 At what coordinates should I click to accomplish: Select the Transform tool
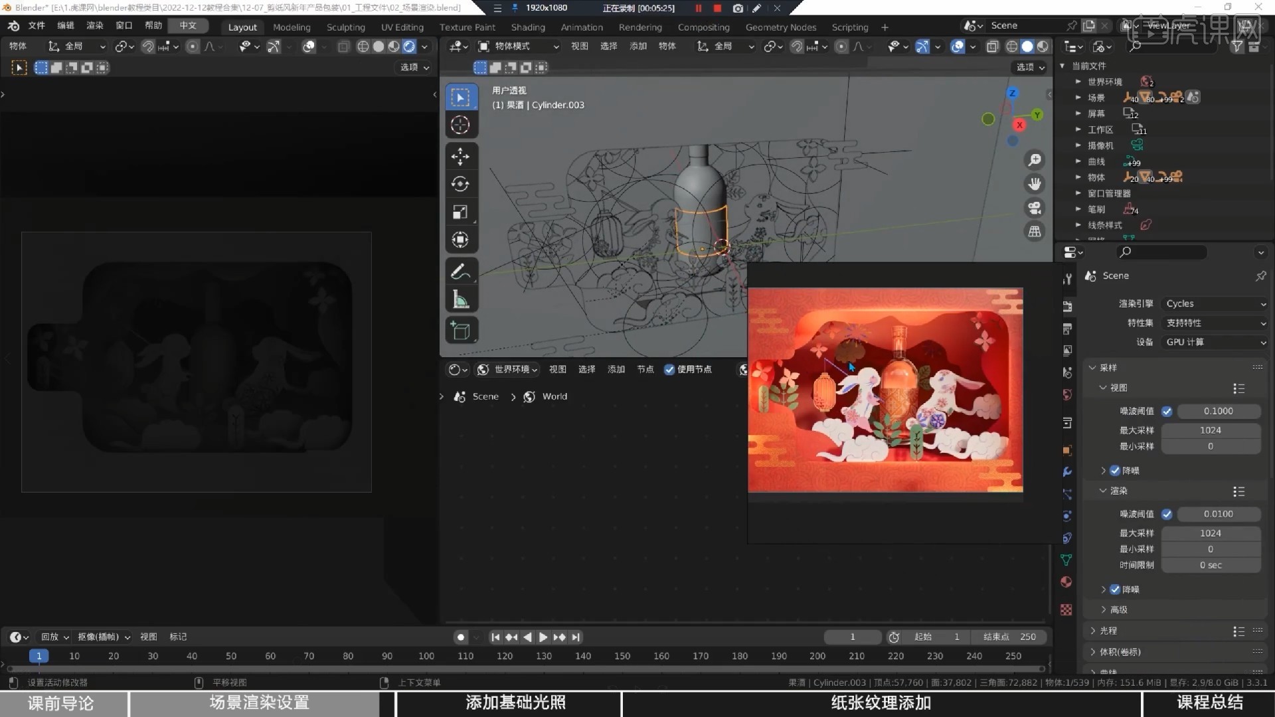click(460, 240)
